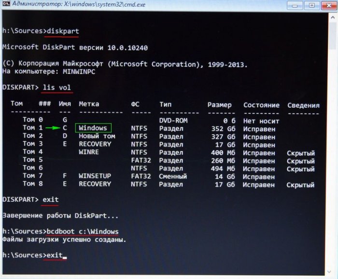Click the WINRE label in Том 4 row
The height and width of the screenshot is (279, 338).
(89, 153)
